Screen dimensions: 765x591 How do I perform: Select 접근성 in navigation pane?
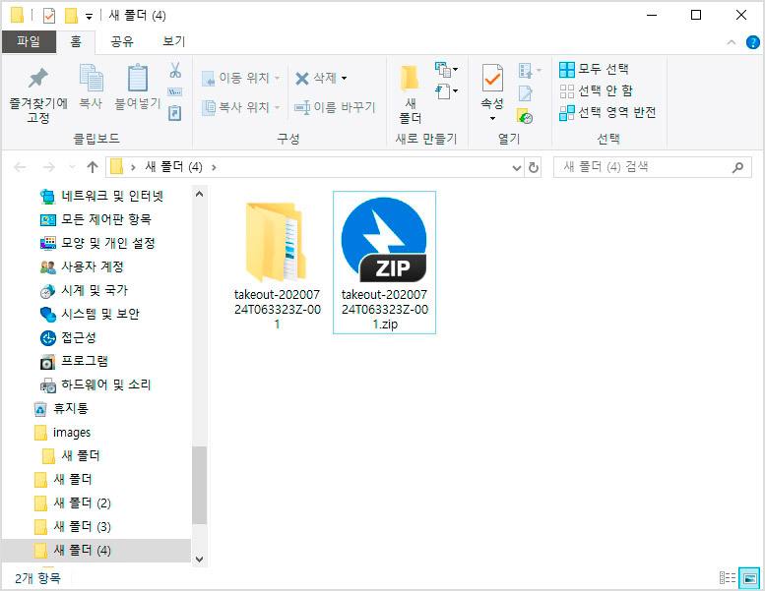tap(68, 337)
